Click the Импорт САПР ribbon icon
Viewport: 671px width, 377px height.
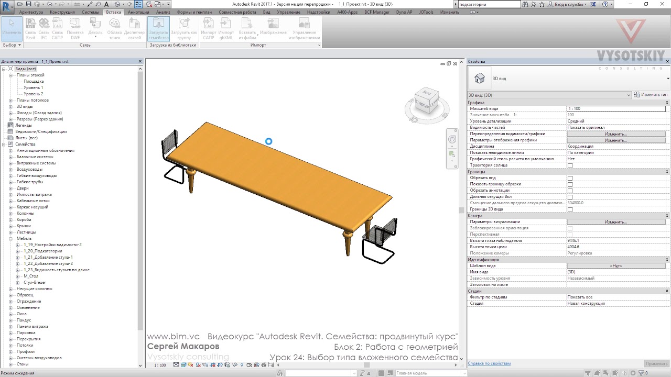pos(209,29)
